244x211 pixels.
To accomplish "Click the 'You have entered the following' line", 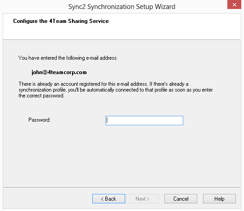I will point(68,58).
